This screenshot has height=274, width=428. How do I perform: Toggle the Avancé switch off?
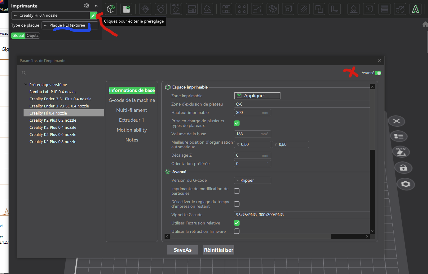tap(378, 73)
